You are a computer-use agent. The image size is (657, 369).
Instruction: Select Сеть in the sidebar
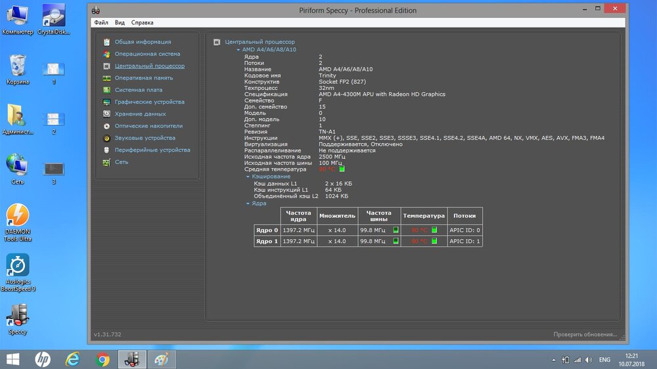[121, 162]
